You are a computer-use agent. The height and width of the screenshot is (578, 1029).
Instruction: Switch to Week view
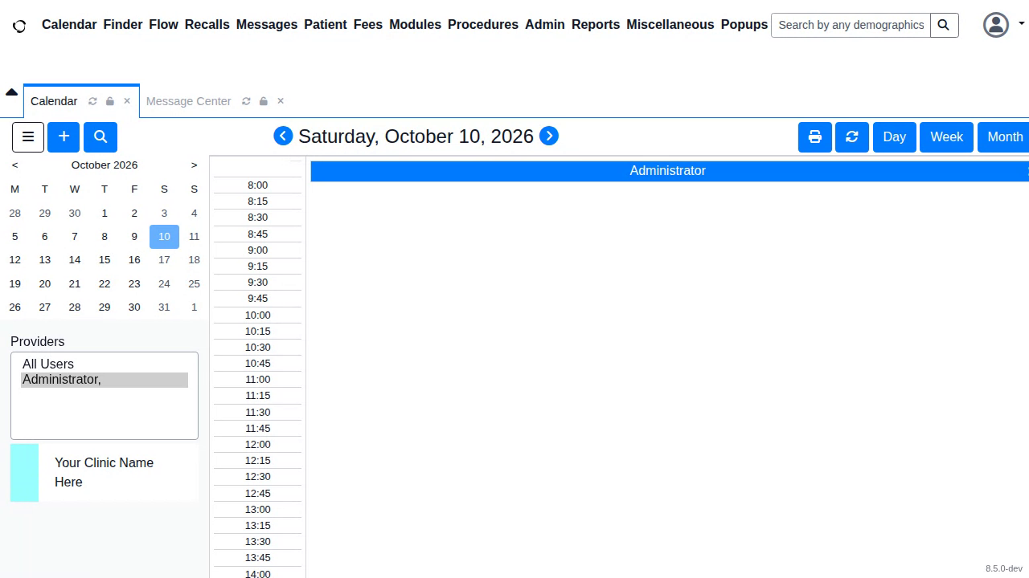click(947, 136)
